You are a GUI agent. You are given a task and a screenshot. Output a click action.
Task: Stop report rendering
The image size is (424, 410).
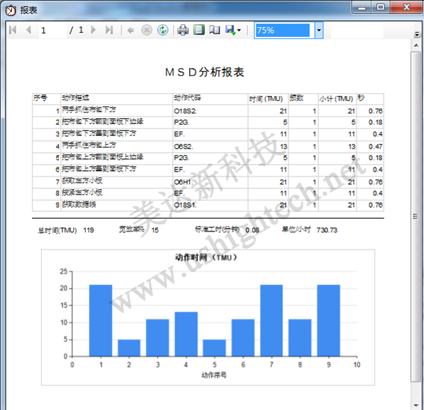pyautogui.click(x=147, y=31)
